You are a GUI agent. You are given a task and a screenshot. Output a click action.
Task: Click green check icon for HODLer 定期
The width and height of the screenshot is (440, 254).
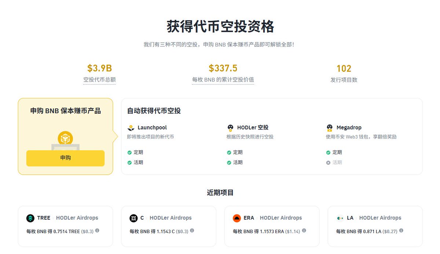(x=229, y=153)
